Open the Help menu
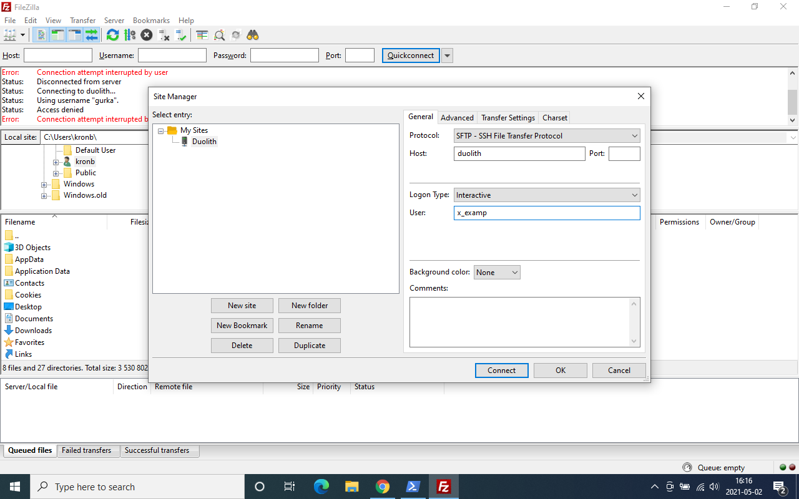 tap(186, 21)
